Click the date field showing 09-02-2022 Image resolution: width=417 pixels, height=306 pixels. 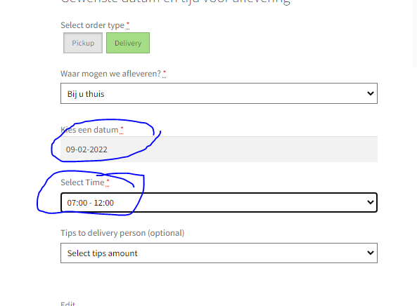coord(219,149)
